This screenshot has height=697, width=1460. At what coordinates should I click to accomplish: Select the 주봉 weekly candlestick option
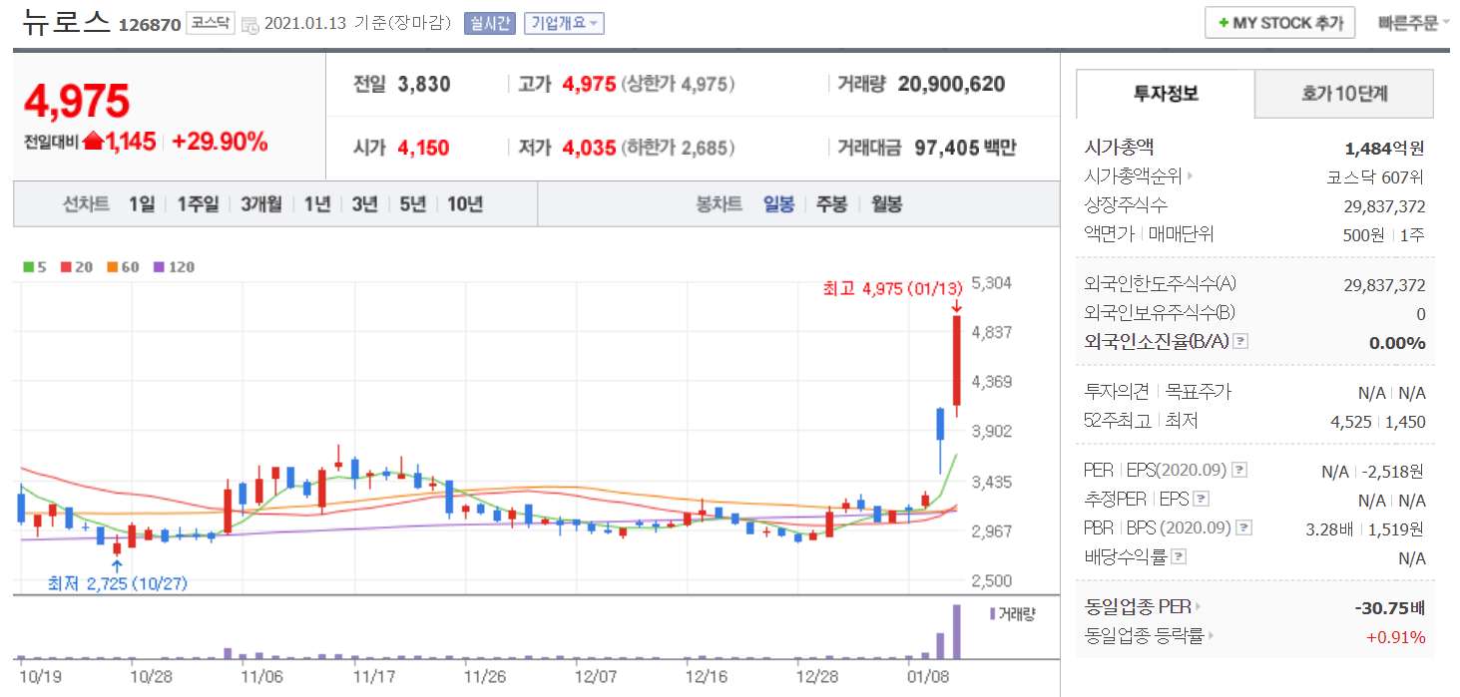[831, 204]
